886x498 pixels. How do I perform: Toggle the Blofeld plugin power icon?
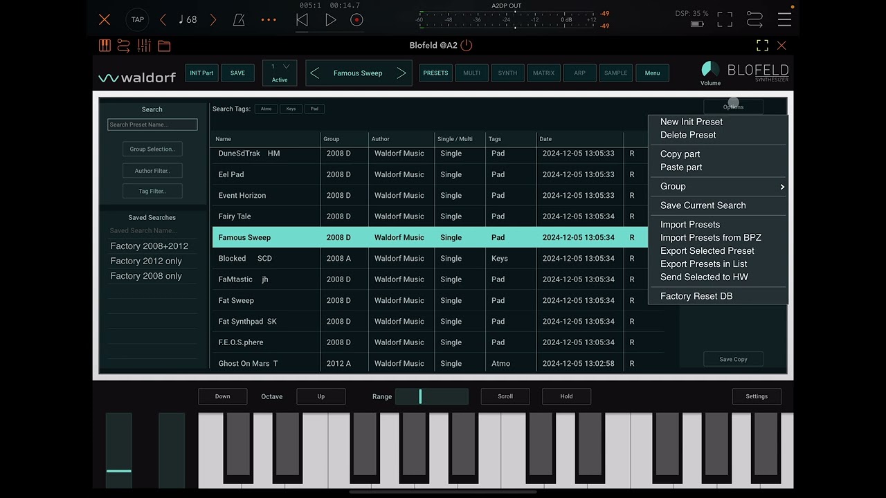[467, 46]
